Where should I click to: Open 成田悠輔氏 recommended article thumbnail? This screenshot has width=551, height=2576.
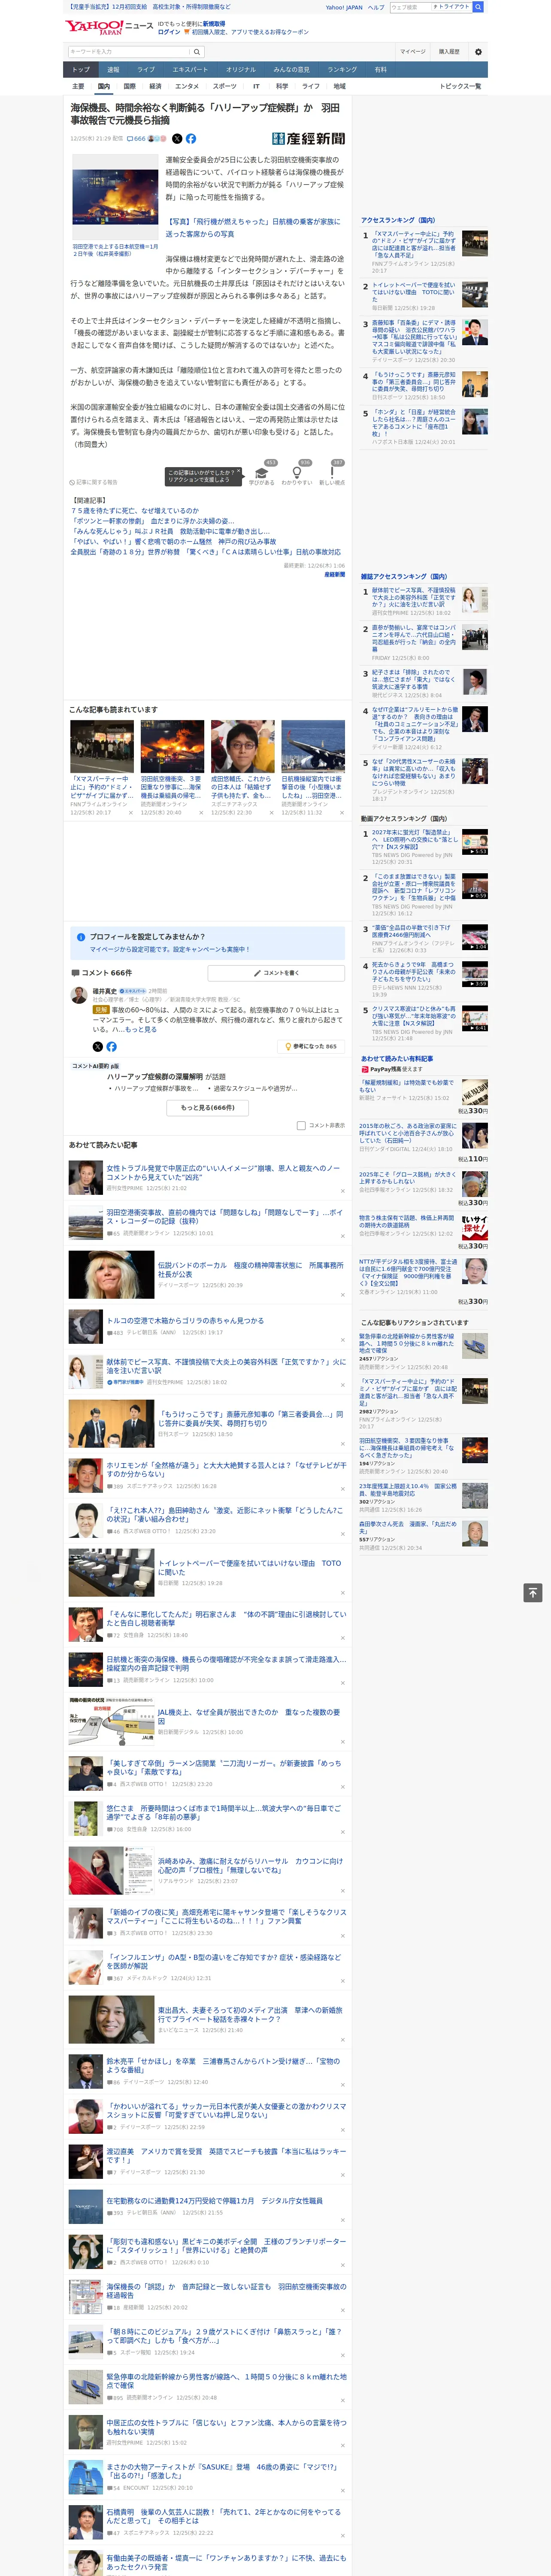[242, 747]
